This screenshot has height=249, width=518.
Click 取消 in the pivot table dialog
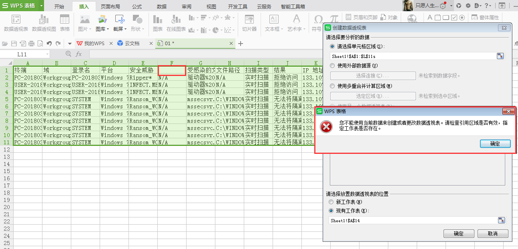[x=493, y=233]
